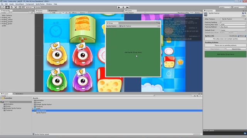
Task: Open the File menu
Action: [2, 4]
